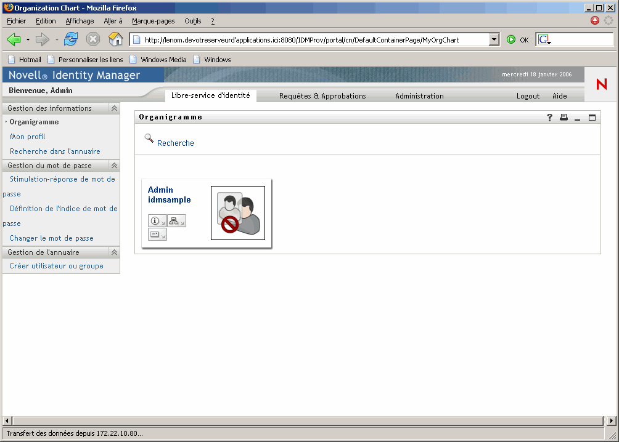Click the horizontal scrollbar track
Viewport: 619px width, 442px height.
click(x=308, y=420)
